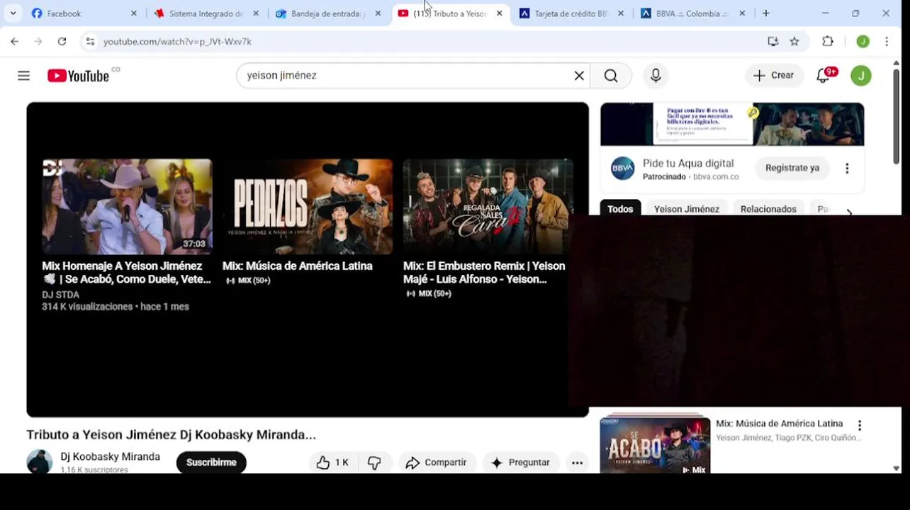Open the El Embustero Remix thumbnail
This screenshot has width=910, height=510.
[x=488, y=206]
